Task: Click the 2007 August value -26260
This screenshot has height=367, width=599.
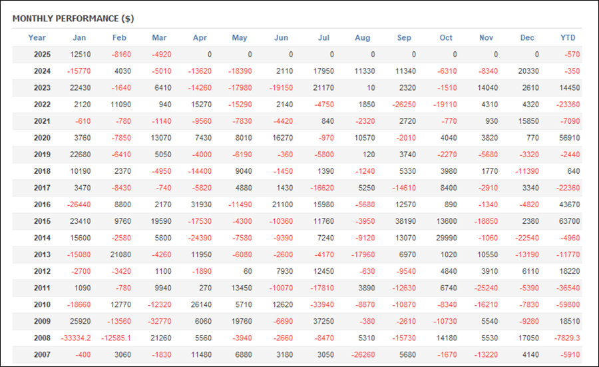Action: (x=363, y=354)
